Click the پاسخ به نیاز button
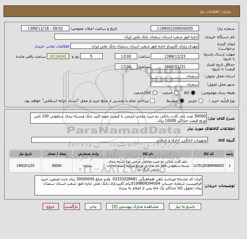Viewport: 247px width, 239px height. coord(185,207)
